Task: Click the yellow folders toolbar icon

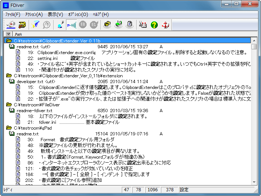Action: click(x=107, y=25)
